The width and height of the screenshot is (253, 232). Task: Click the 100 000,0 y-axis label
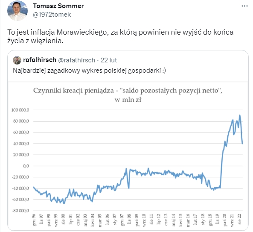20,110
